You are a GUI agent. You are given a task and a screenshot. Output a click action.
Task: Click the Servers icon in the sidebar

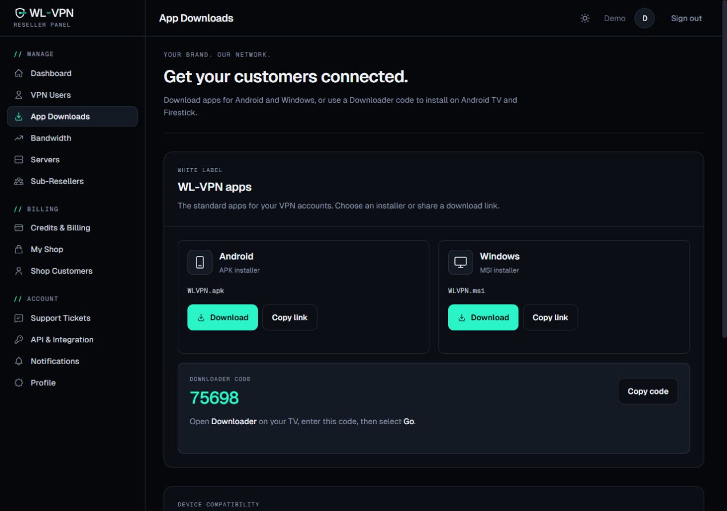19,159
